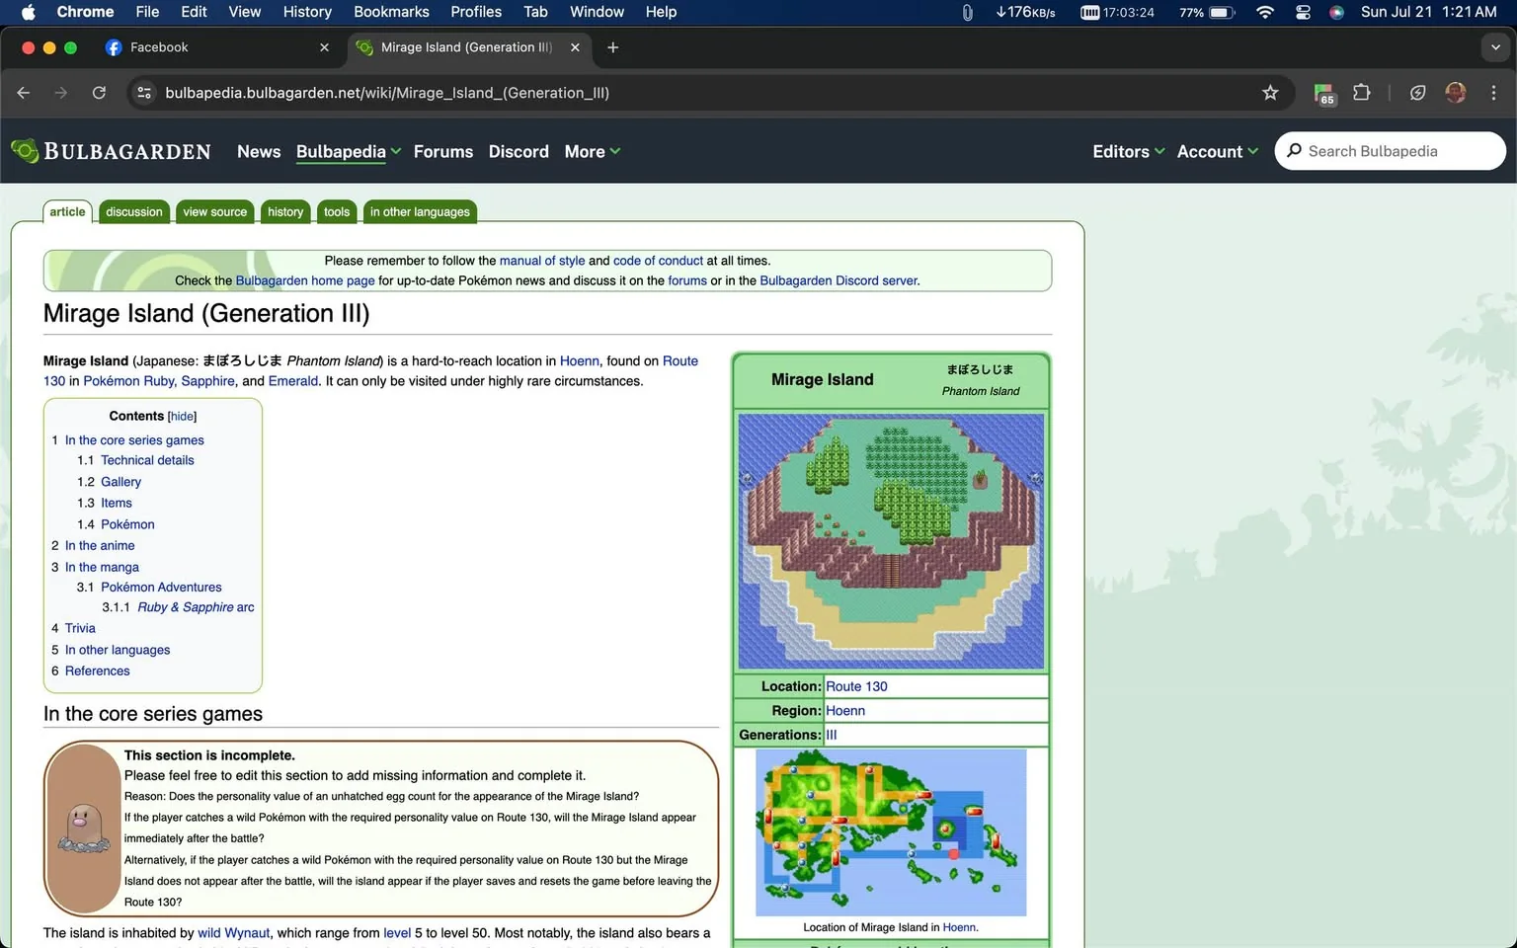The image size is (1517, 948).
Task: Open Route 130 link in infobox
Action: pos(856,686)
